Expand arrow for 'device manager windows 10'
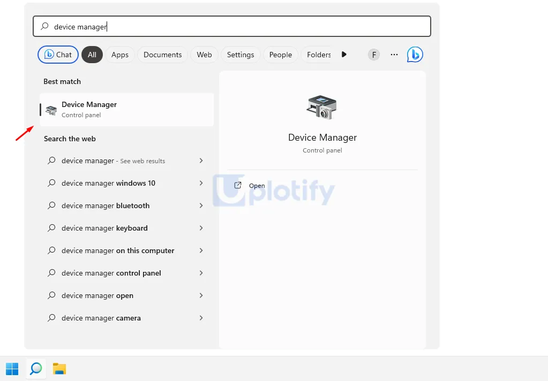The width and height of the screenshot is (548, 381). click(x=201, y=183)
